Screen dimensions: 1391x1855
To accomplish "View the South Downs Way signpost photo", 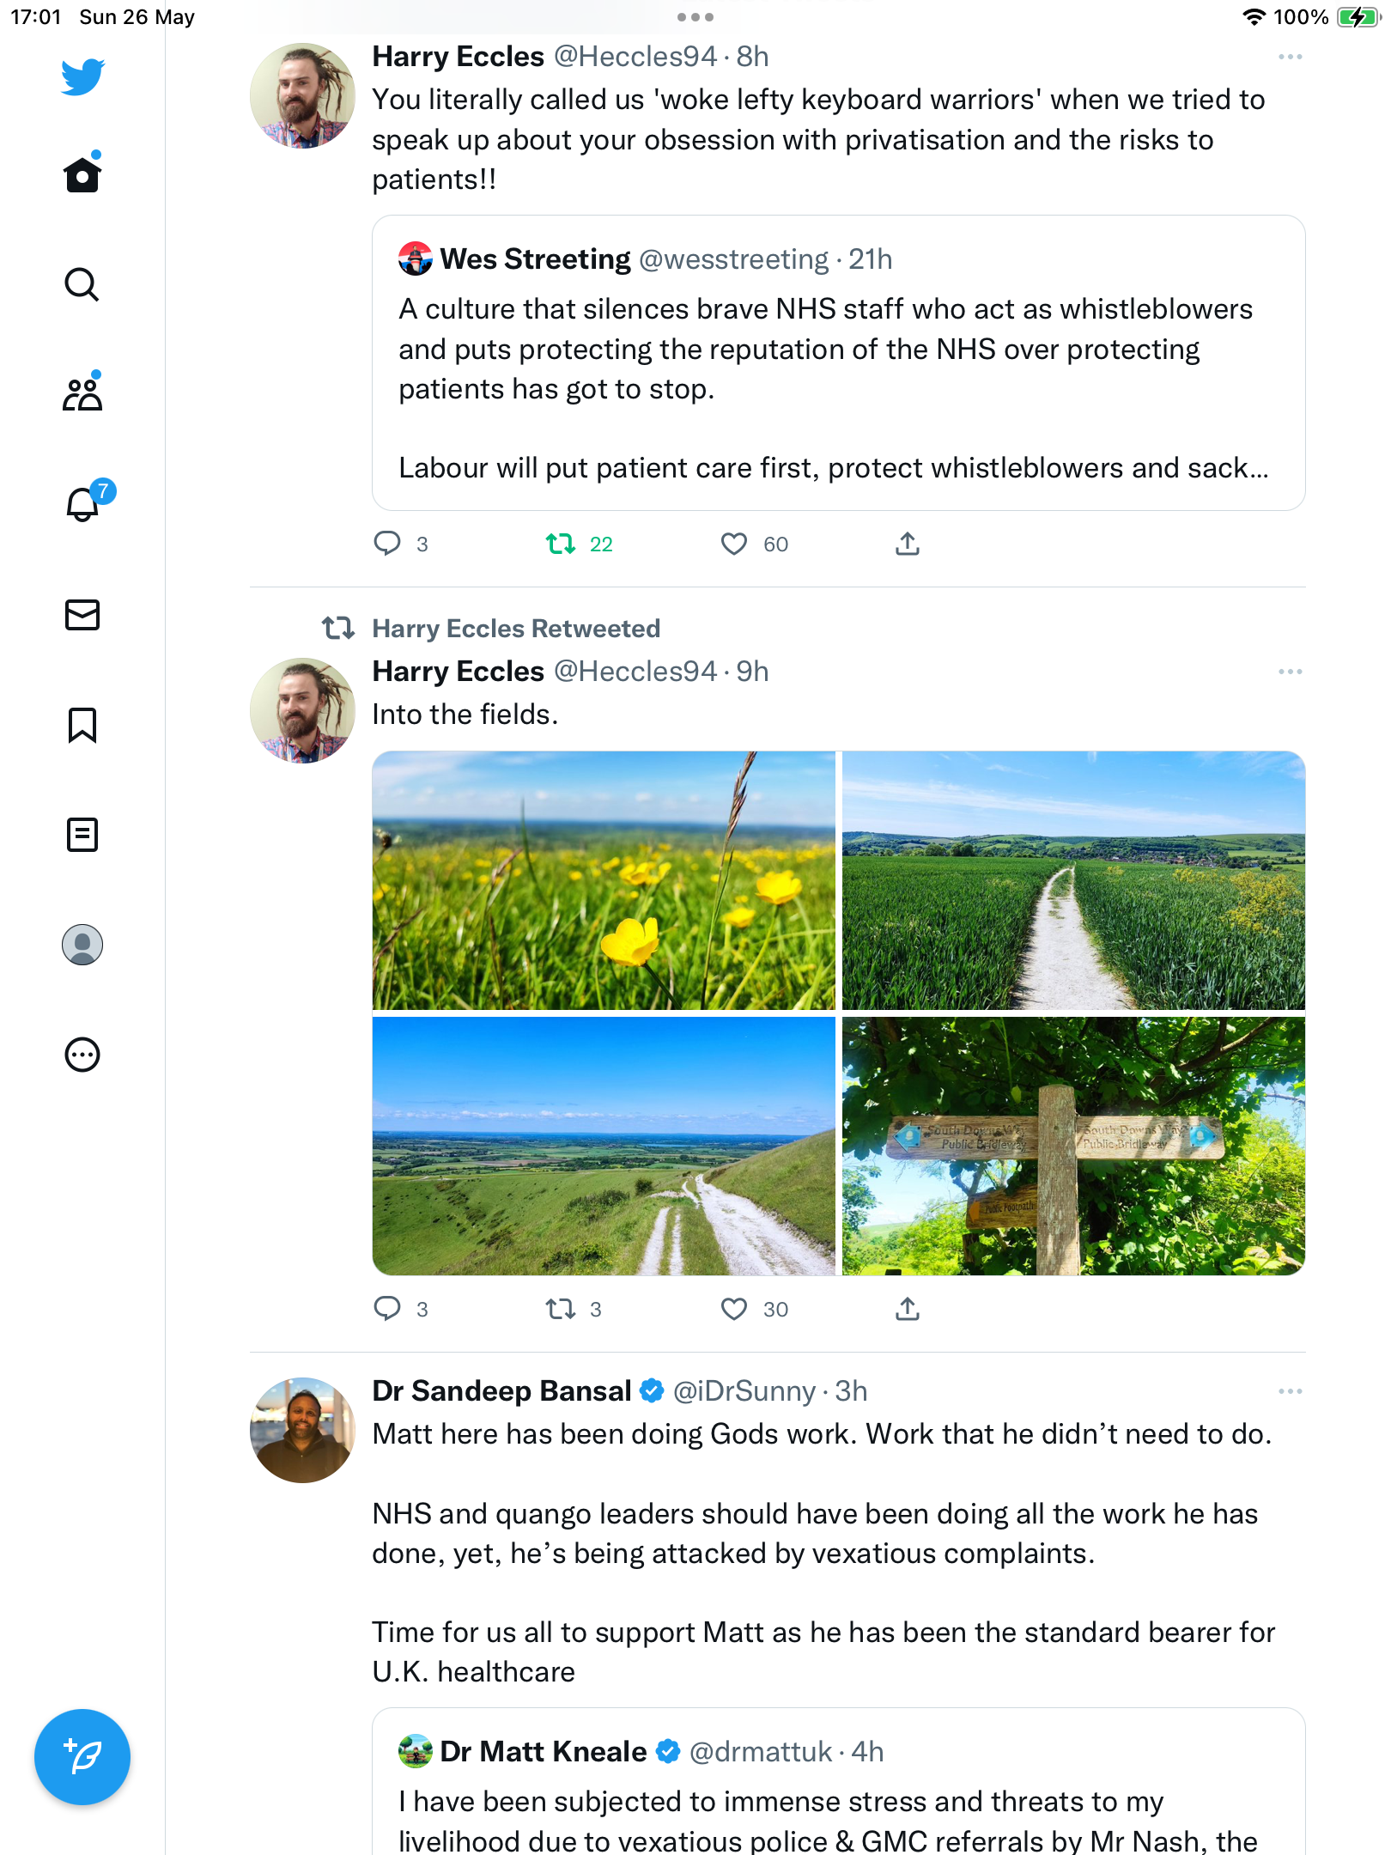I will pyautogui.click(x=1073, y=1146).
